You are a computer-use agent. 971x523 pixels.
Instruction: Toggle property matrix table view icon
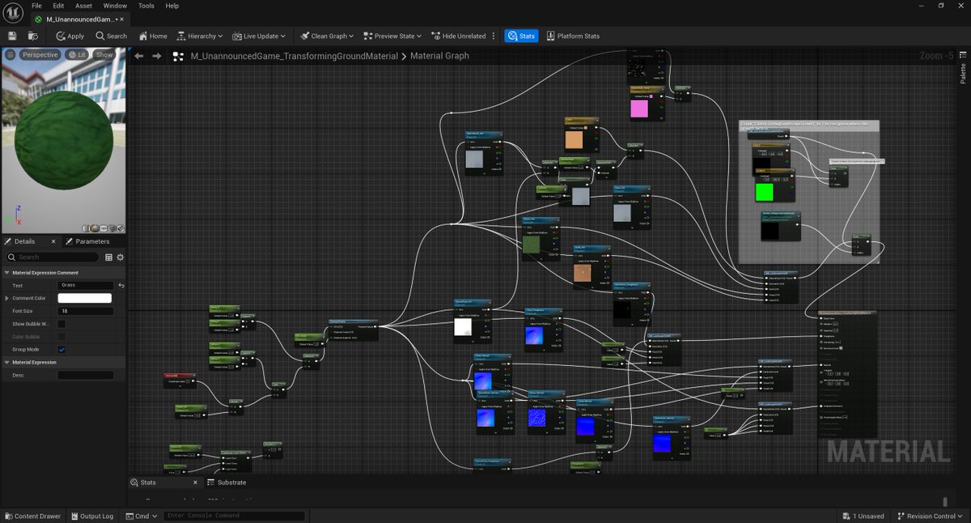pyautogui.click(x=108, y=257)
